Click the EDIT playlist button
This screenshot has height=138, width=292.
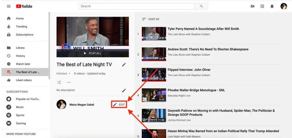[x=119, y=105]
